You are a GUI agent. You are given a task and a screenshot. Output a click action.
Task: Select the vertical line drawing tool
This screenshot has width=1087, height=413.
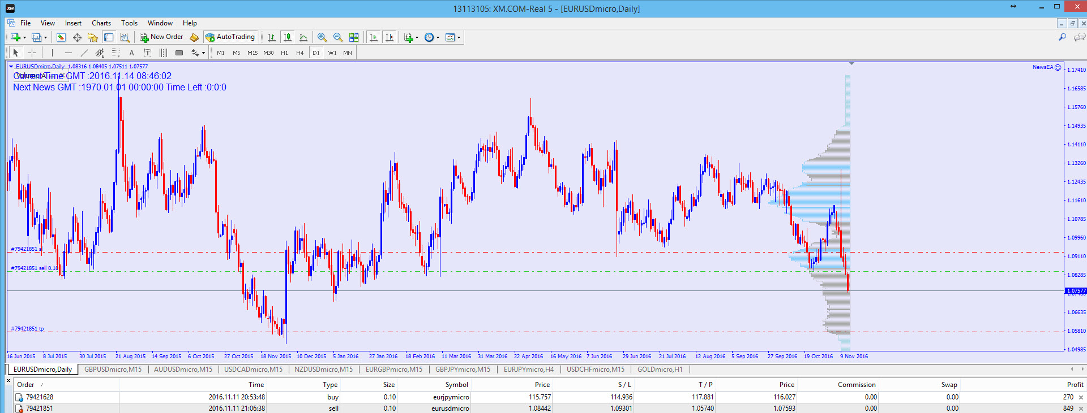click(x=52, y=53)
